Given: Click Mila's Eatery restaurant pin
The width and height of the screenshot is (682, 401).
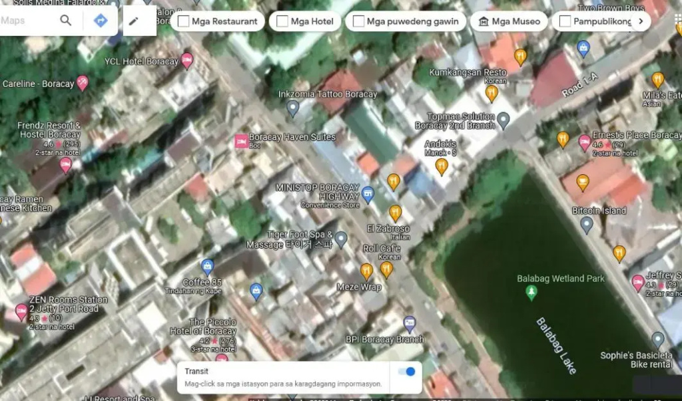Looking at the screenshot, I should coord(657,80).
